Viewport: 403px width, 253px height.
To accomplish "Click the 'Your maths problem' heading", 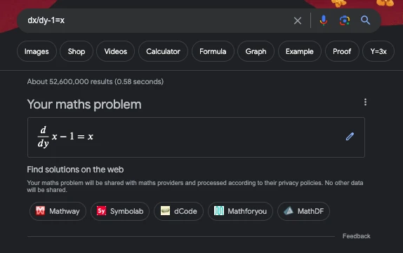I will pos(84,104).
